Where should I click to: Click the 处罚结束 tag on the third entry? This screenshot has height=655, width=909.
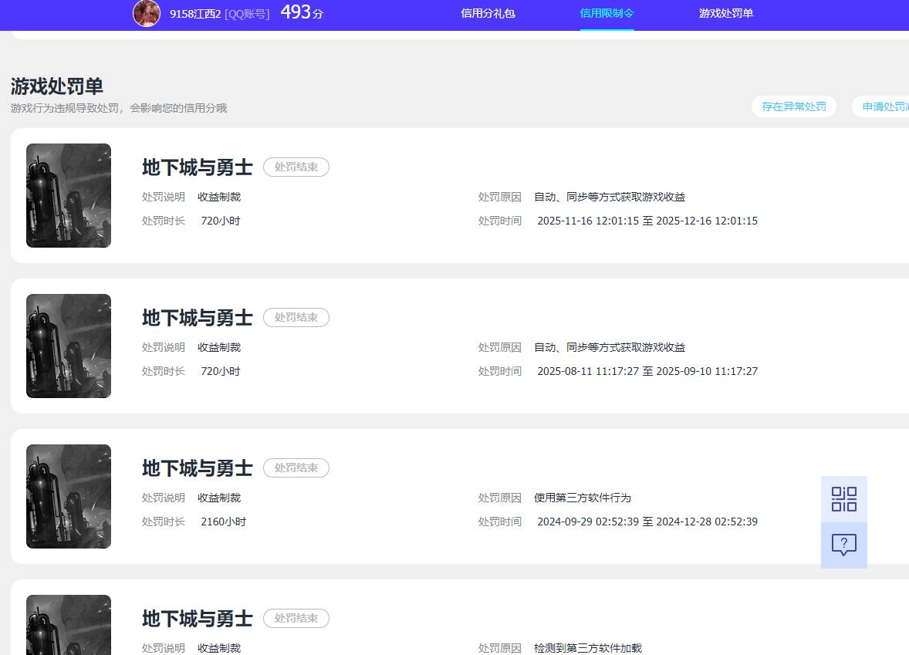click(296, 468)
